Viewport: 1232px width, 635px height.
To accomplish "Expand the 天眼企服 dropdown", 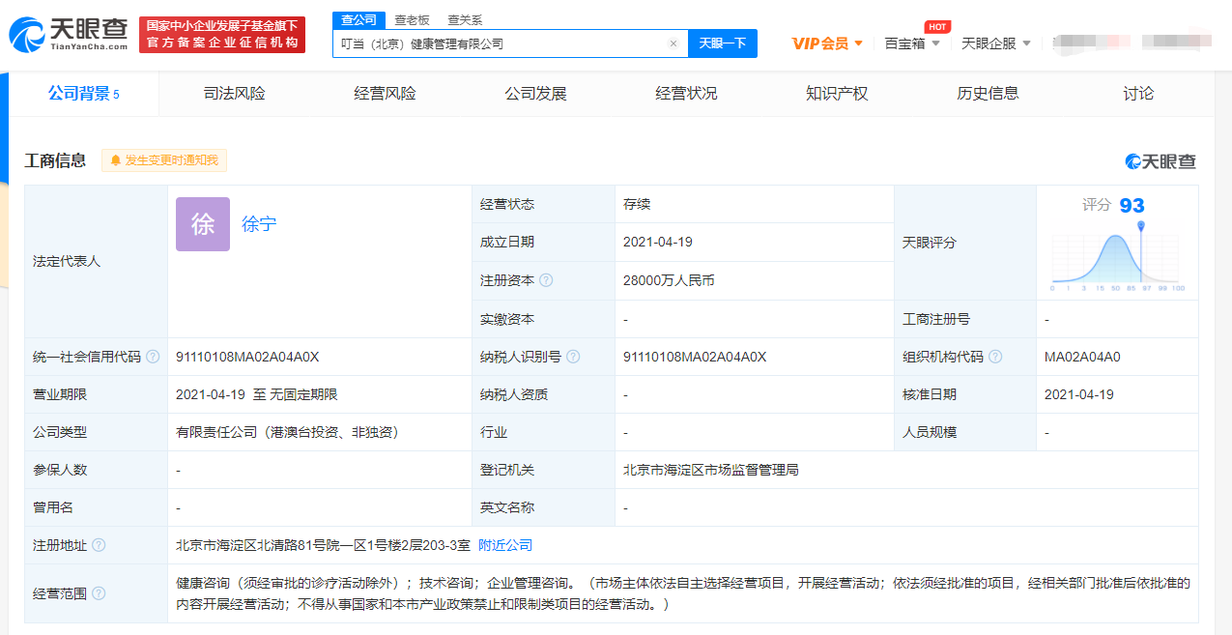I will [996, 43].
